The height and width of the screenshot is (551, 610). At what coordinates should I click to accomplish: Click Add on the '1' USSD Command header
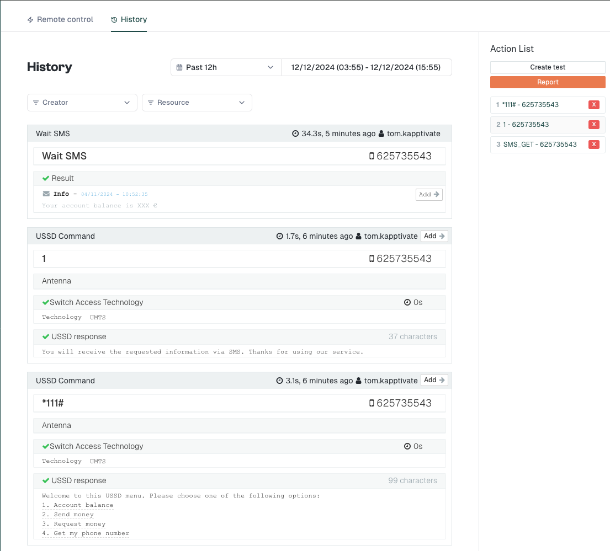tap(434, 236)
